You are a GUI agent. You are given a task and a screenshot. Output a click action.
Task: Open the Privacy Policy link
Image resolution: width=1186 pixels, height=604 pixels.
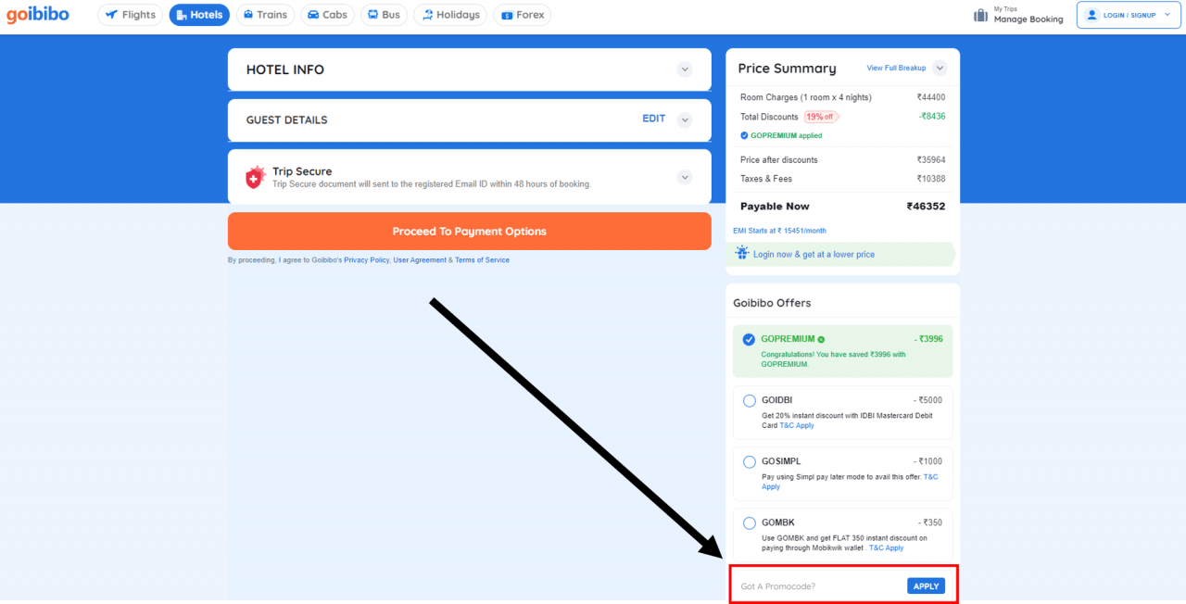point(367,260)
